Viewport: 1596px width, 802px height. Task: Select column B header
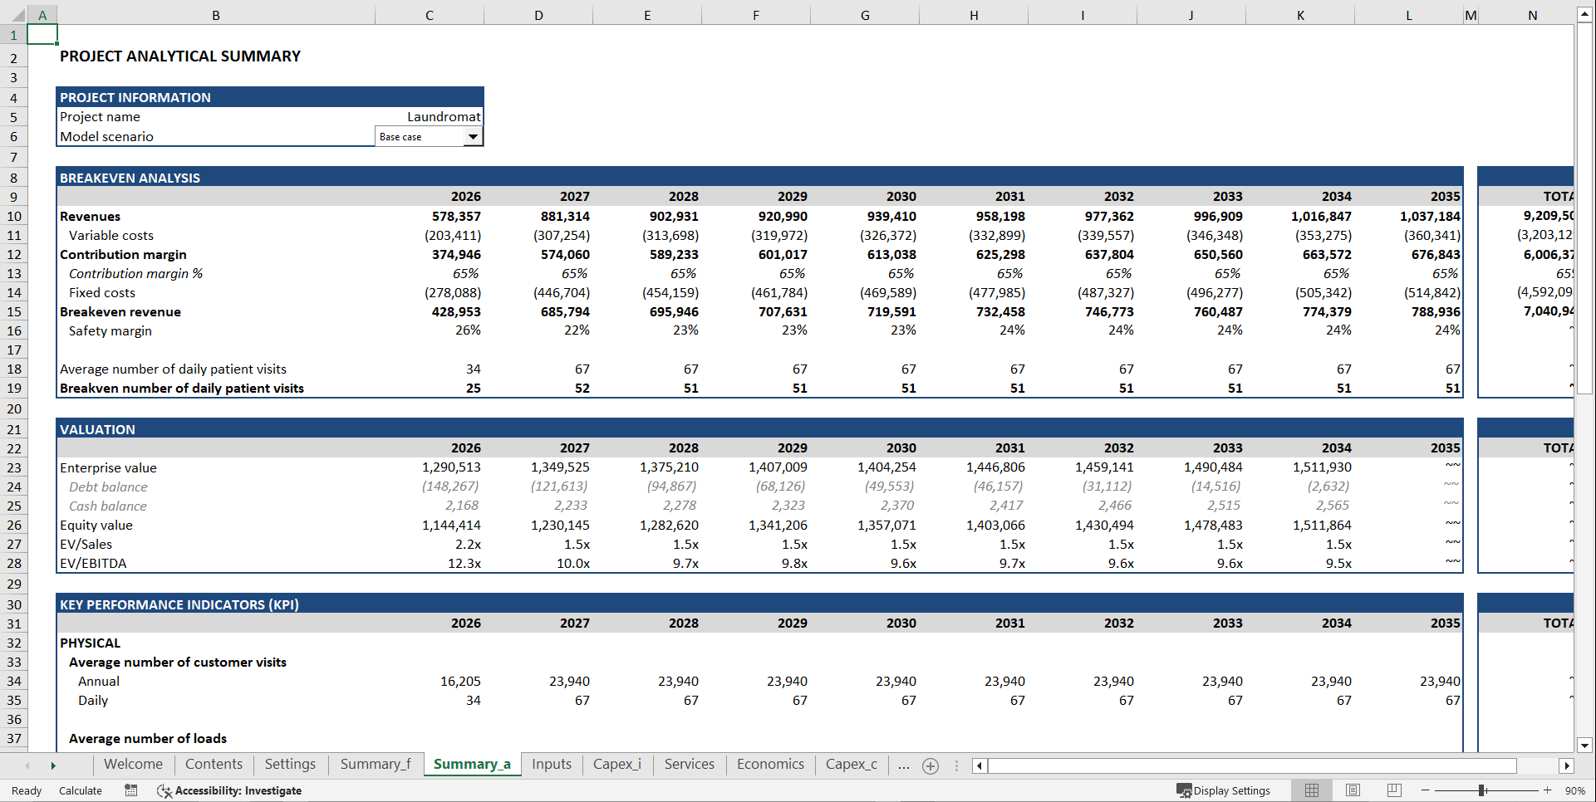click(215, 14)
